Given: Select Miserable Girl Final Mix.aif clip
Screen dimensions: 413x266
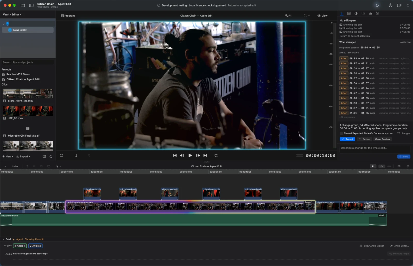Looking at the screenshot, I should pyautogui.click(x=23, y=136).
